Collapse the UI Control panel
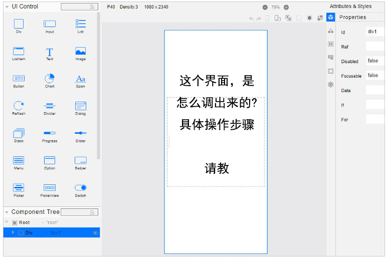This screenshot has height=258, width=389. click(7, 7)
